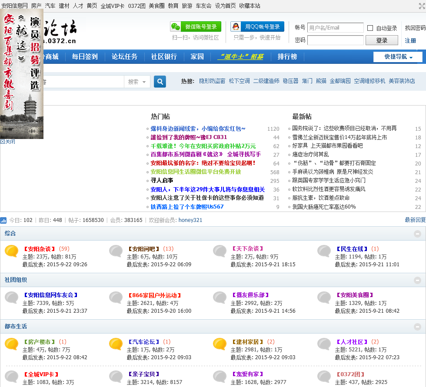This screenshot has height=387, width=426.
Task: Open 社区银行 in the navigation bar
Action: (164, 56)
